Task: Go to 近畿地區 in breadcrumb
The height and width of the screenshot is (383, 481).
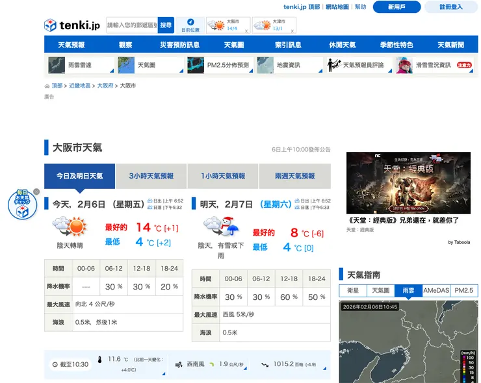Action: (x=80, y=86)
